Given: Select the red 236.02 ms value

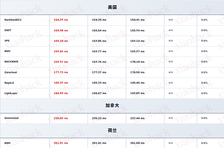Looking at the screenshot, I should pyautogui.click(x=61, y=118).
